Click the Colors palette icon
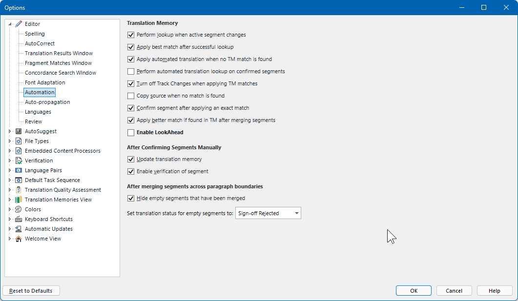 click(20, 209)
